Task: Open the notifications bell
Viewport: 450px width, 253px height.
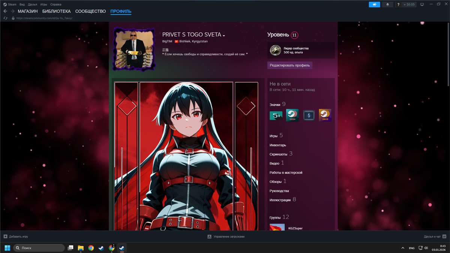Action: coord(388,5)
